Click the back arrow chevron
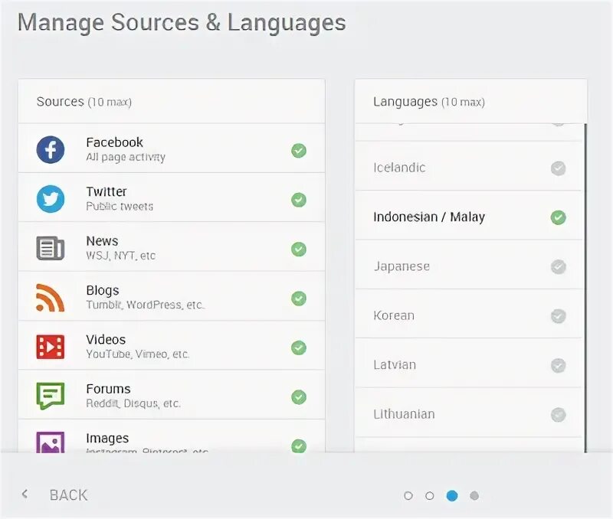This screenshot has width=613, height=519. [25, 495]
